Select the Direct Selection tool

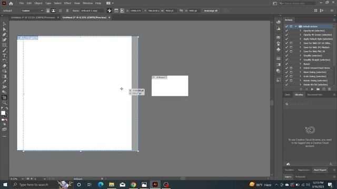click(4, 29)
